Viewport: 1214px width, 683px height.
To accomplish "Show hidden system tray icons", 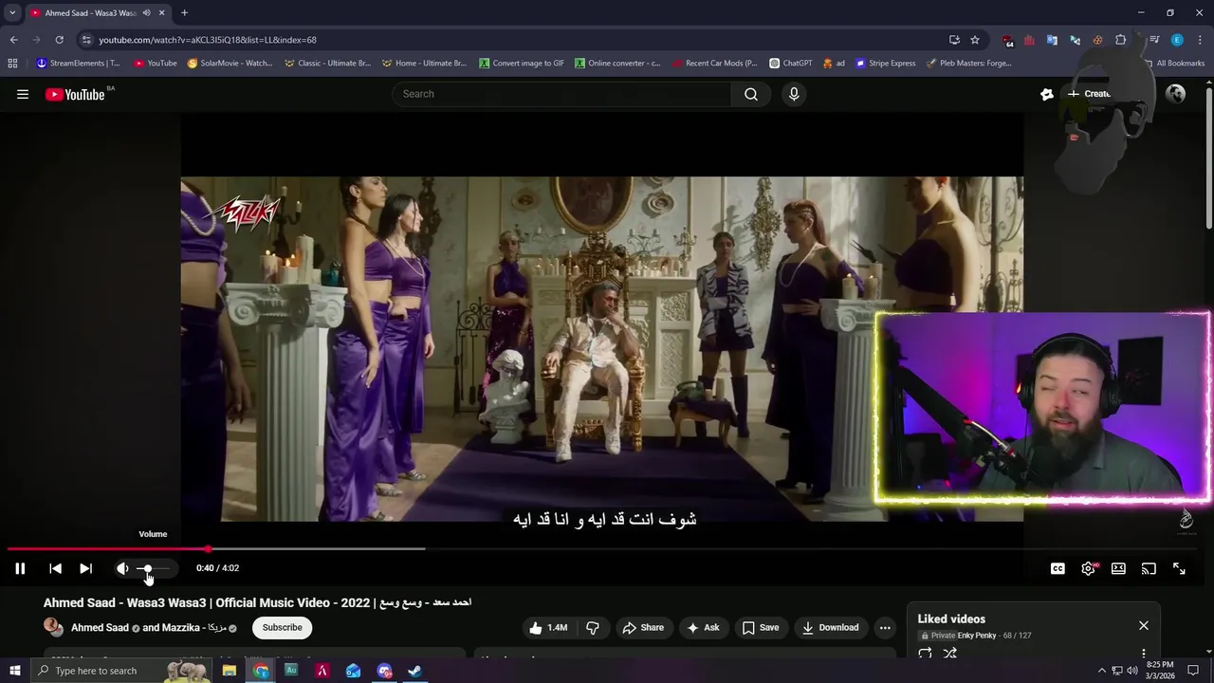I will [x=1102, y=671].
